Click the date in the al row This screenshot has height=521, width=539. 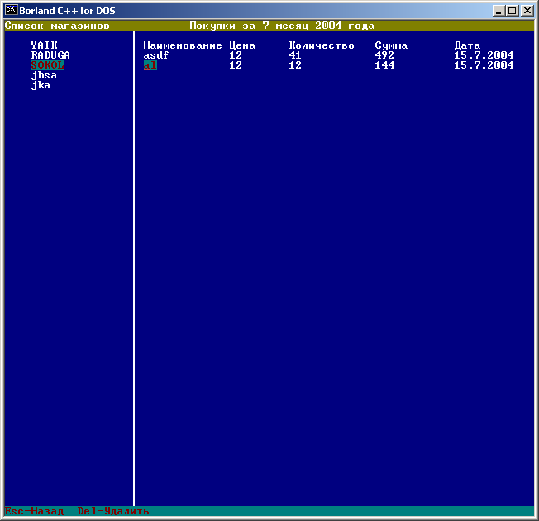pyautogui.click(x=484, y=65)
